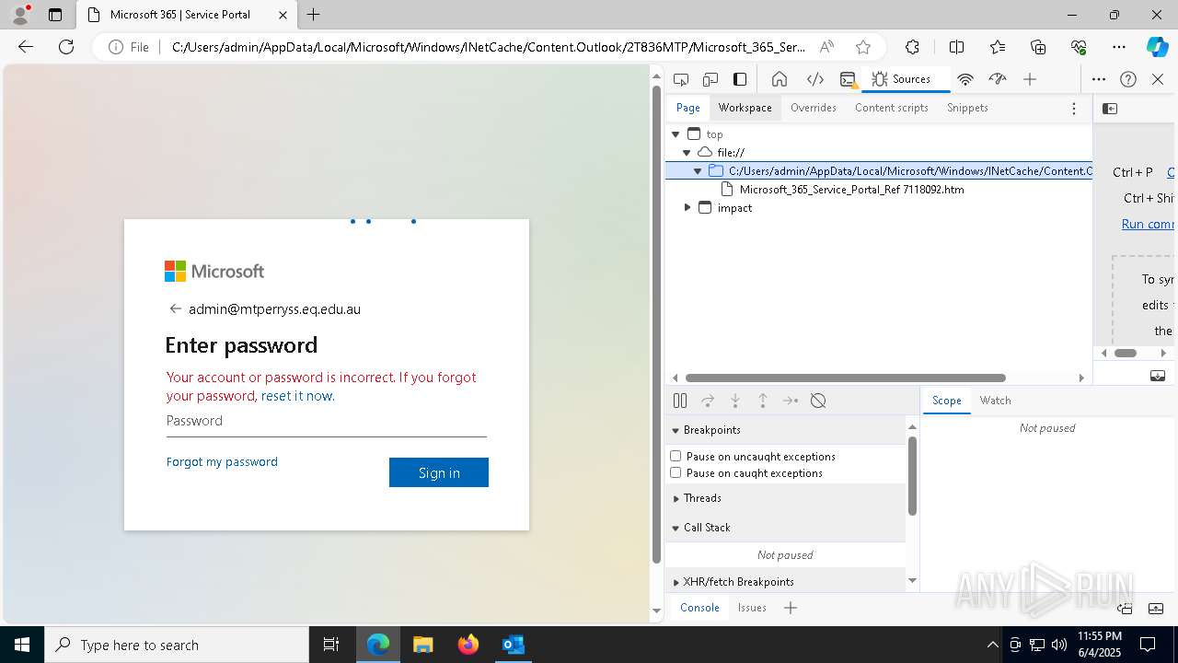Click the editor drawer toggle icon below editor
1178x663 pixels.
click(1158, 376)
